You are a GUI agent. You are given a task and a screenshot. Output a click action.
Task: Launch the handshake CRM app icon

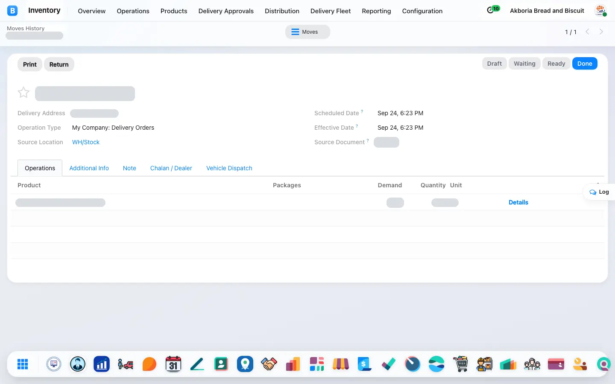click(269, 364)
